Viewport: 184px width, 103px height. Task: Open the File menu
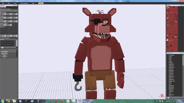(x=3, y=3)
